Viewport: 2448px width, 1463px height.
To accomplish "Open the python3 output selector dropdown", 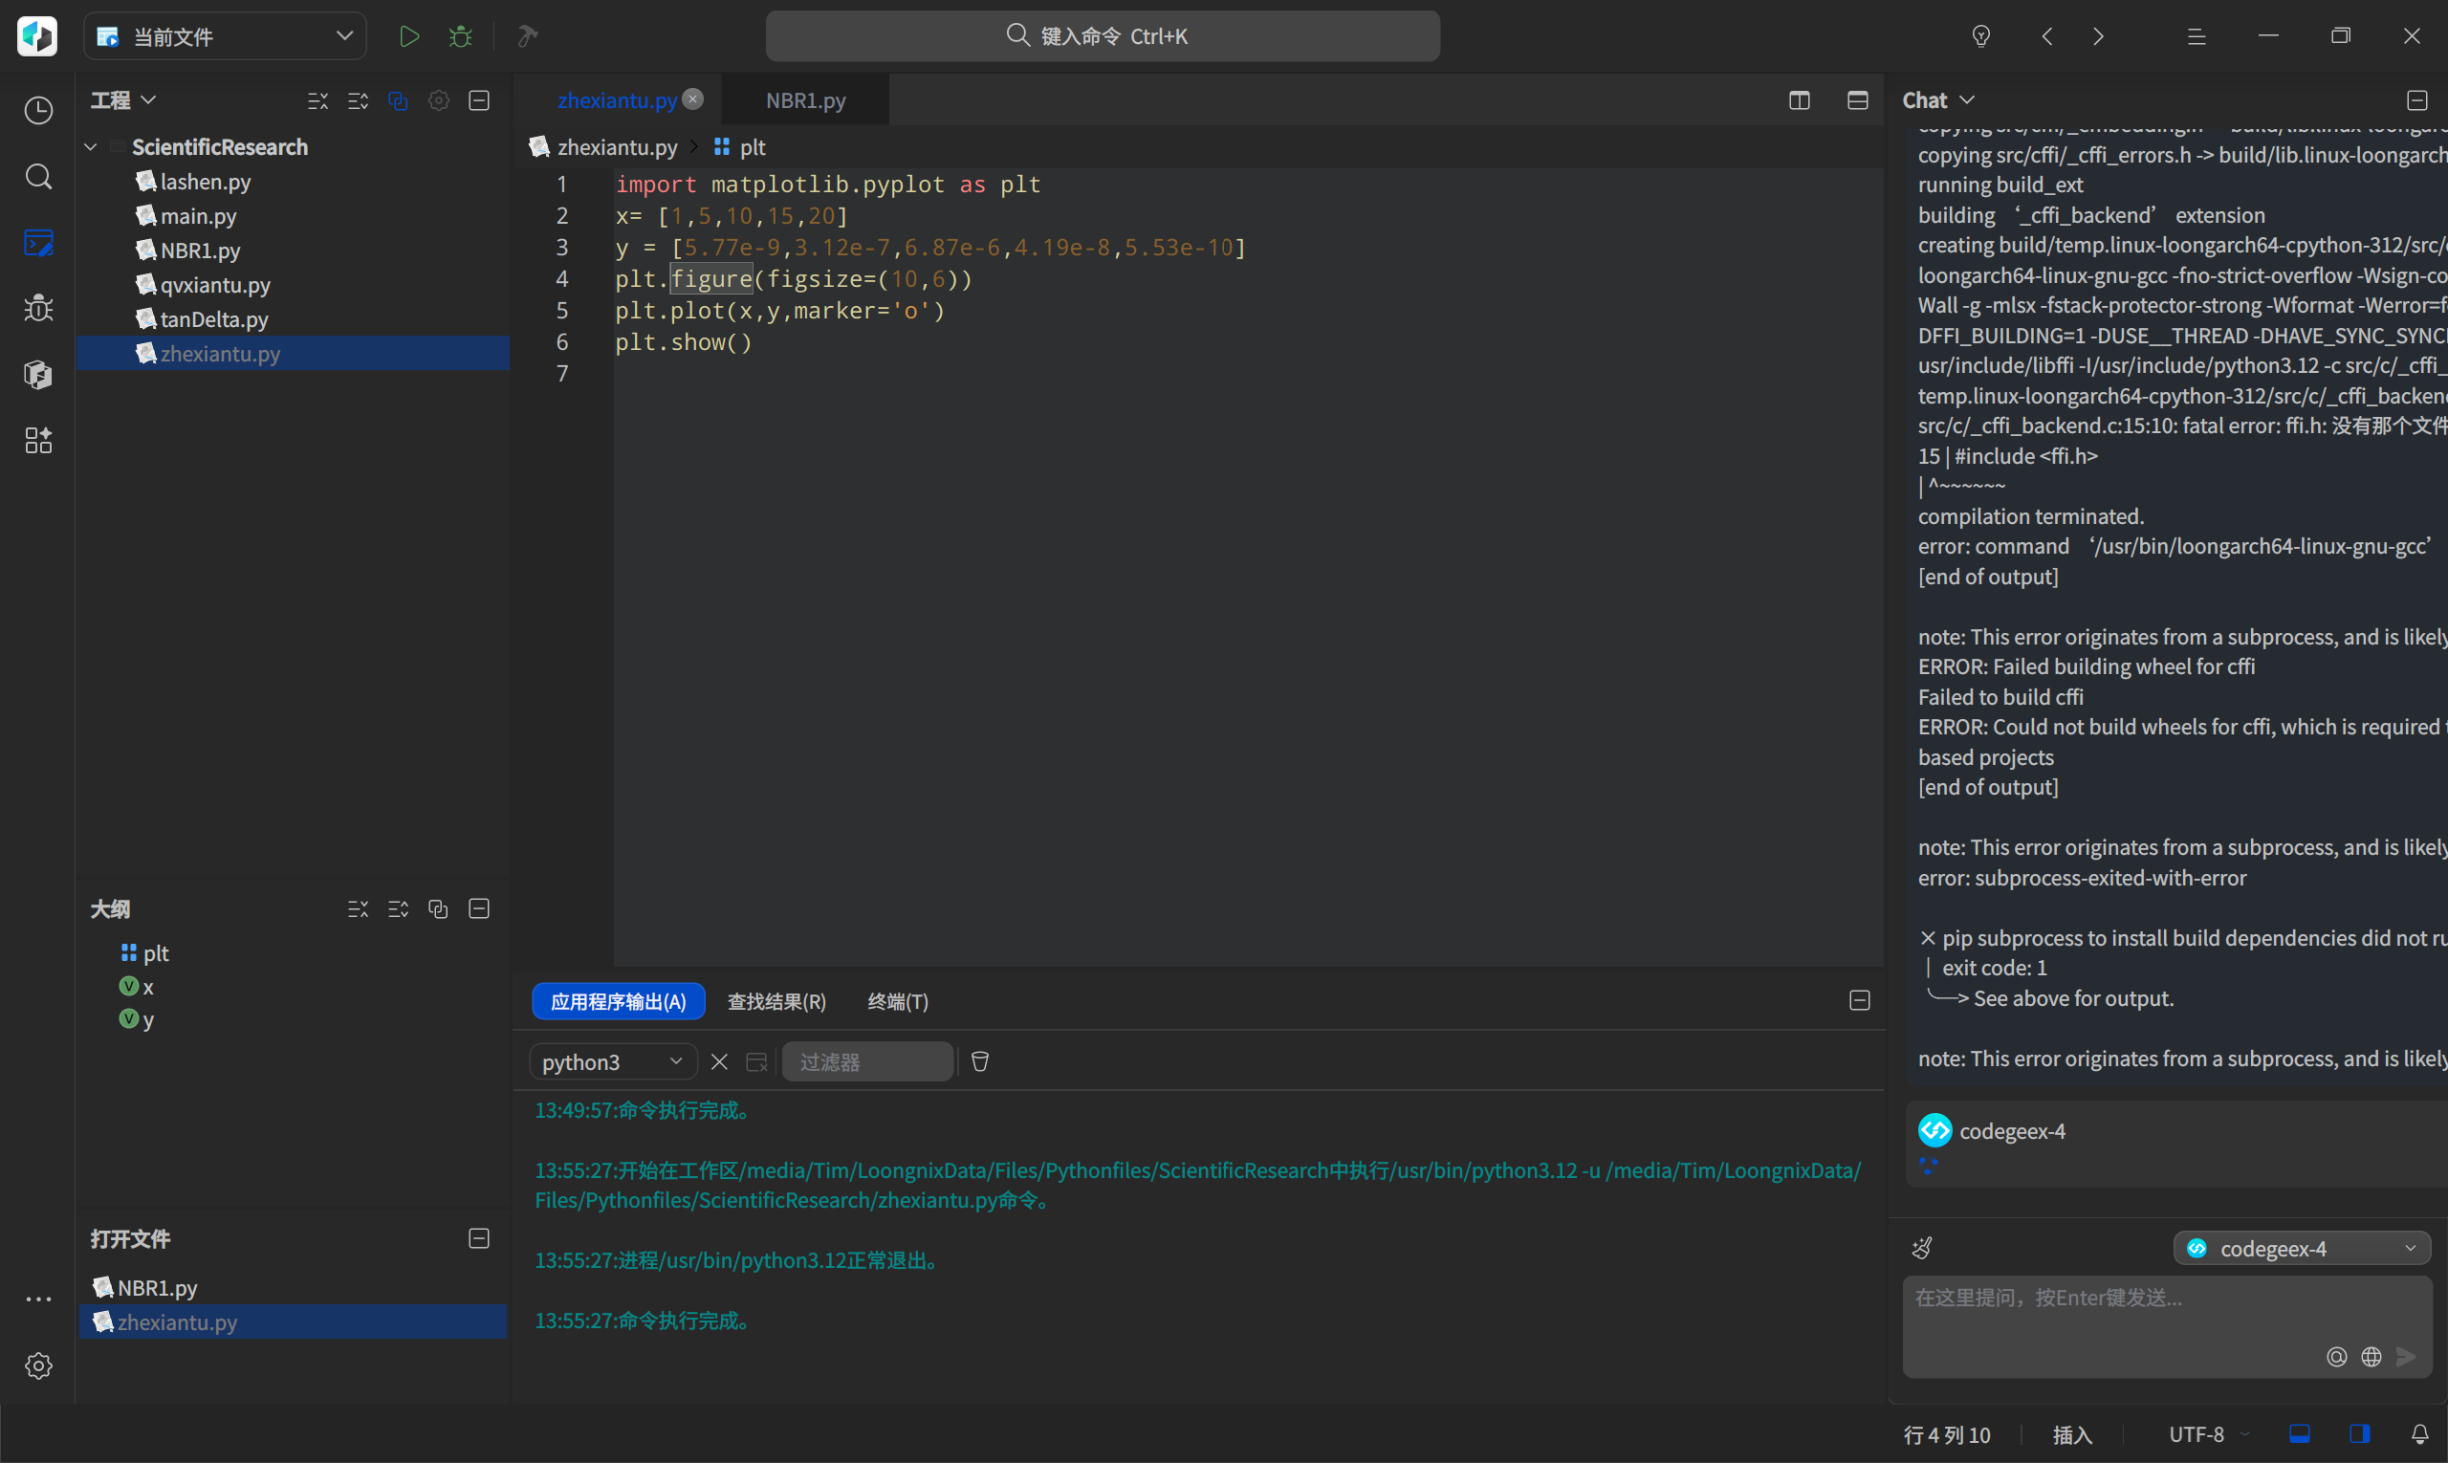I will 613,1061.
